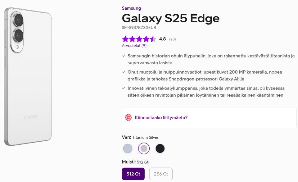Click the Samsung logo on the phone's back
298x182 pixels.
click(31, 117)
